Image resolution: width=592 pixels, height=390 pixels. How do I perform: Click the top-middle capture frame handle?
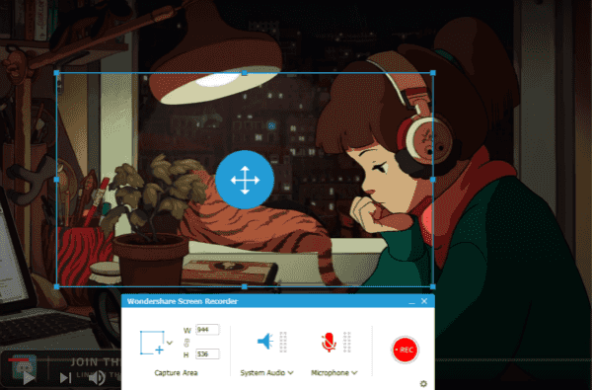[245, 72]
